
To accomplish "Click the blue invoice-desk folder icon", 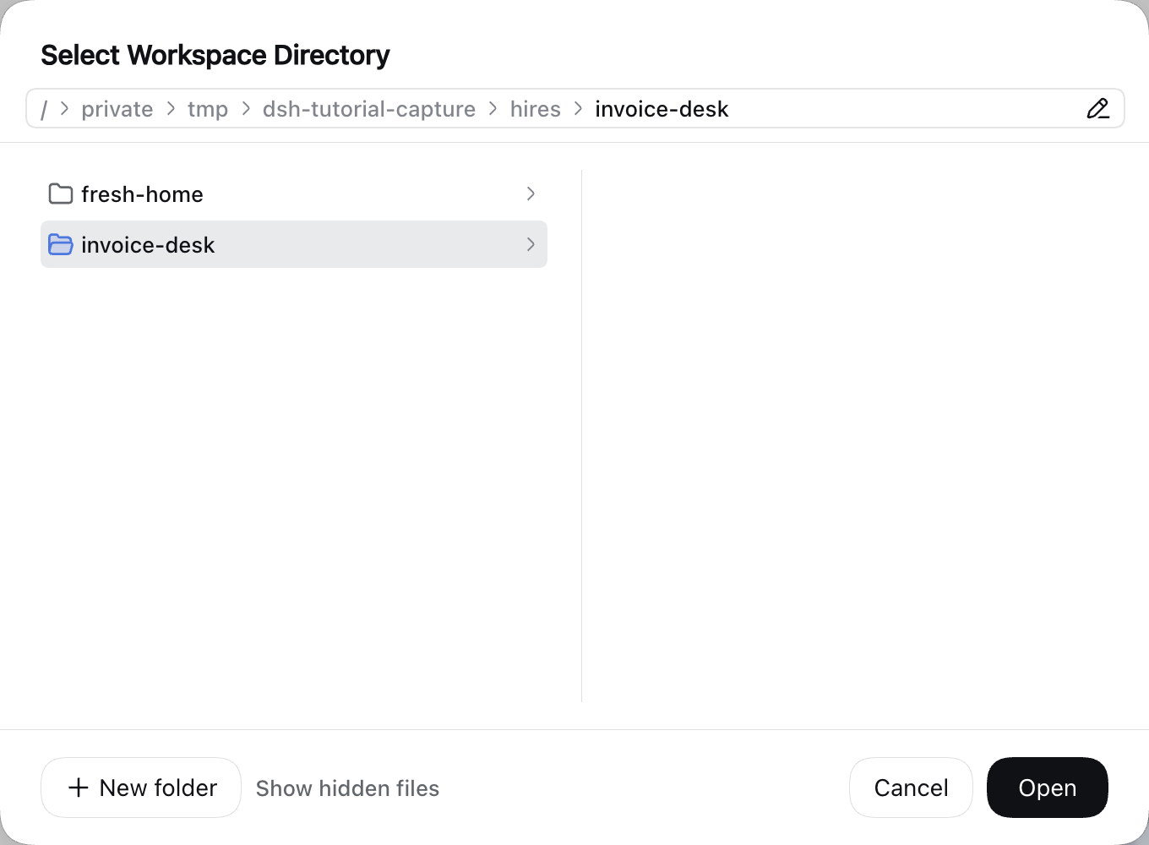I will coord(61,244).
